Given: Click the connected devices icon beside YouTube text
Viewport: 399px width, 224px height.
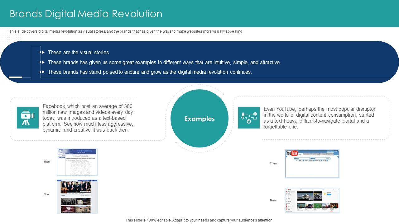Looking at the screenshot, I should point(249,118).
